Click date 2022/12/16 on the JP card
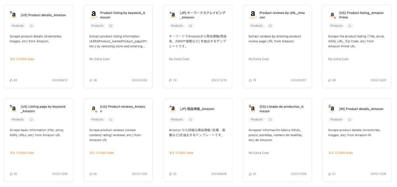Image resolution: width=397 pixels, height=187 pixels. (x=219, y=80)
